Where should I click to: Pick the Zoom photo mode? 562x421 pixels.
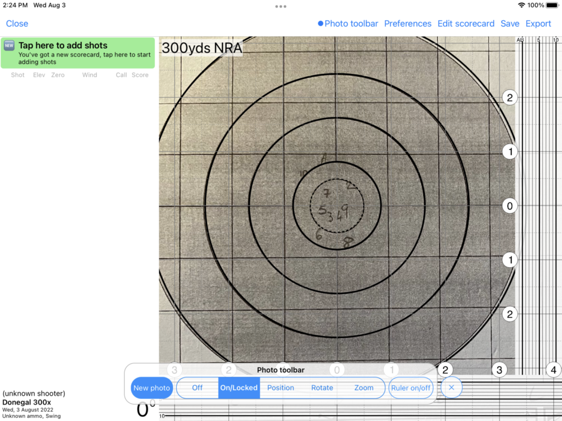pyautogui.click(x=363, y=388)
